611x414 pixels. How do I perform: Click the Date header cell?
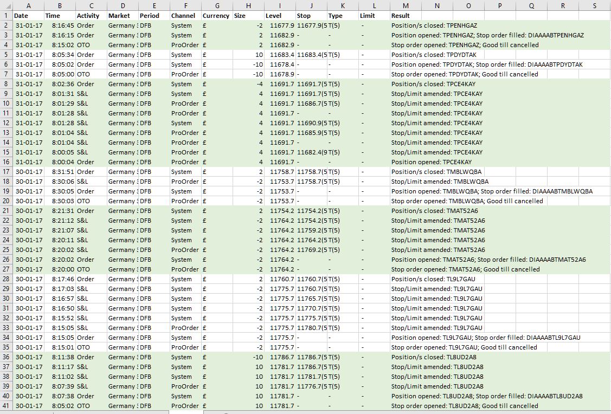(28, 16)
